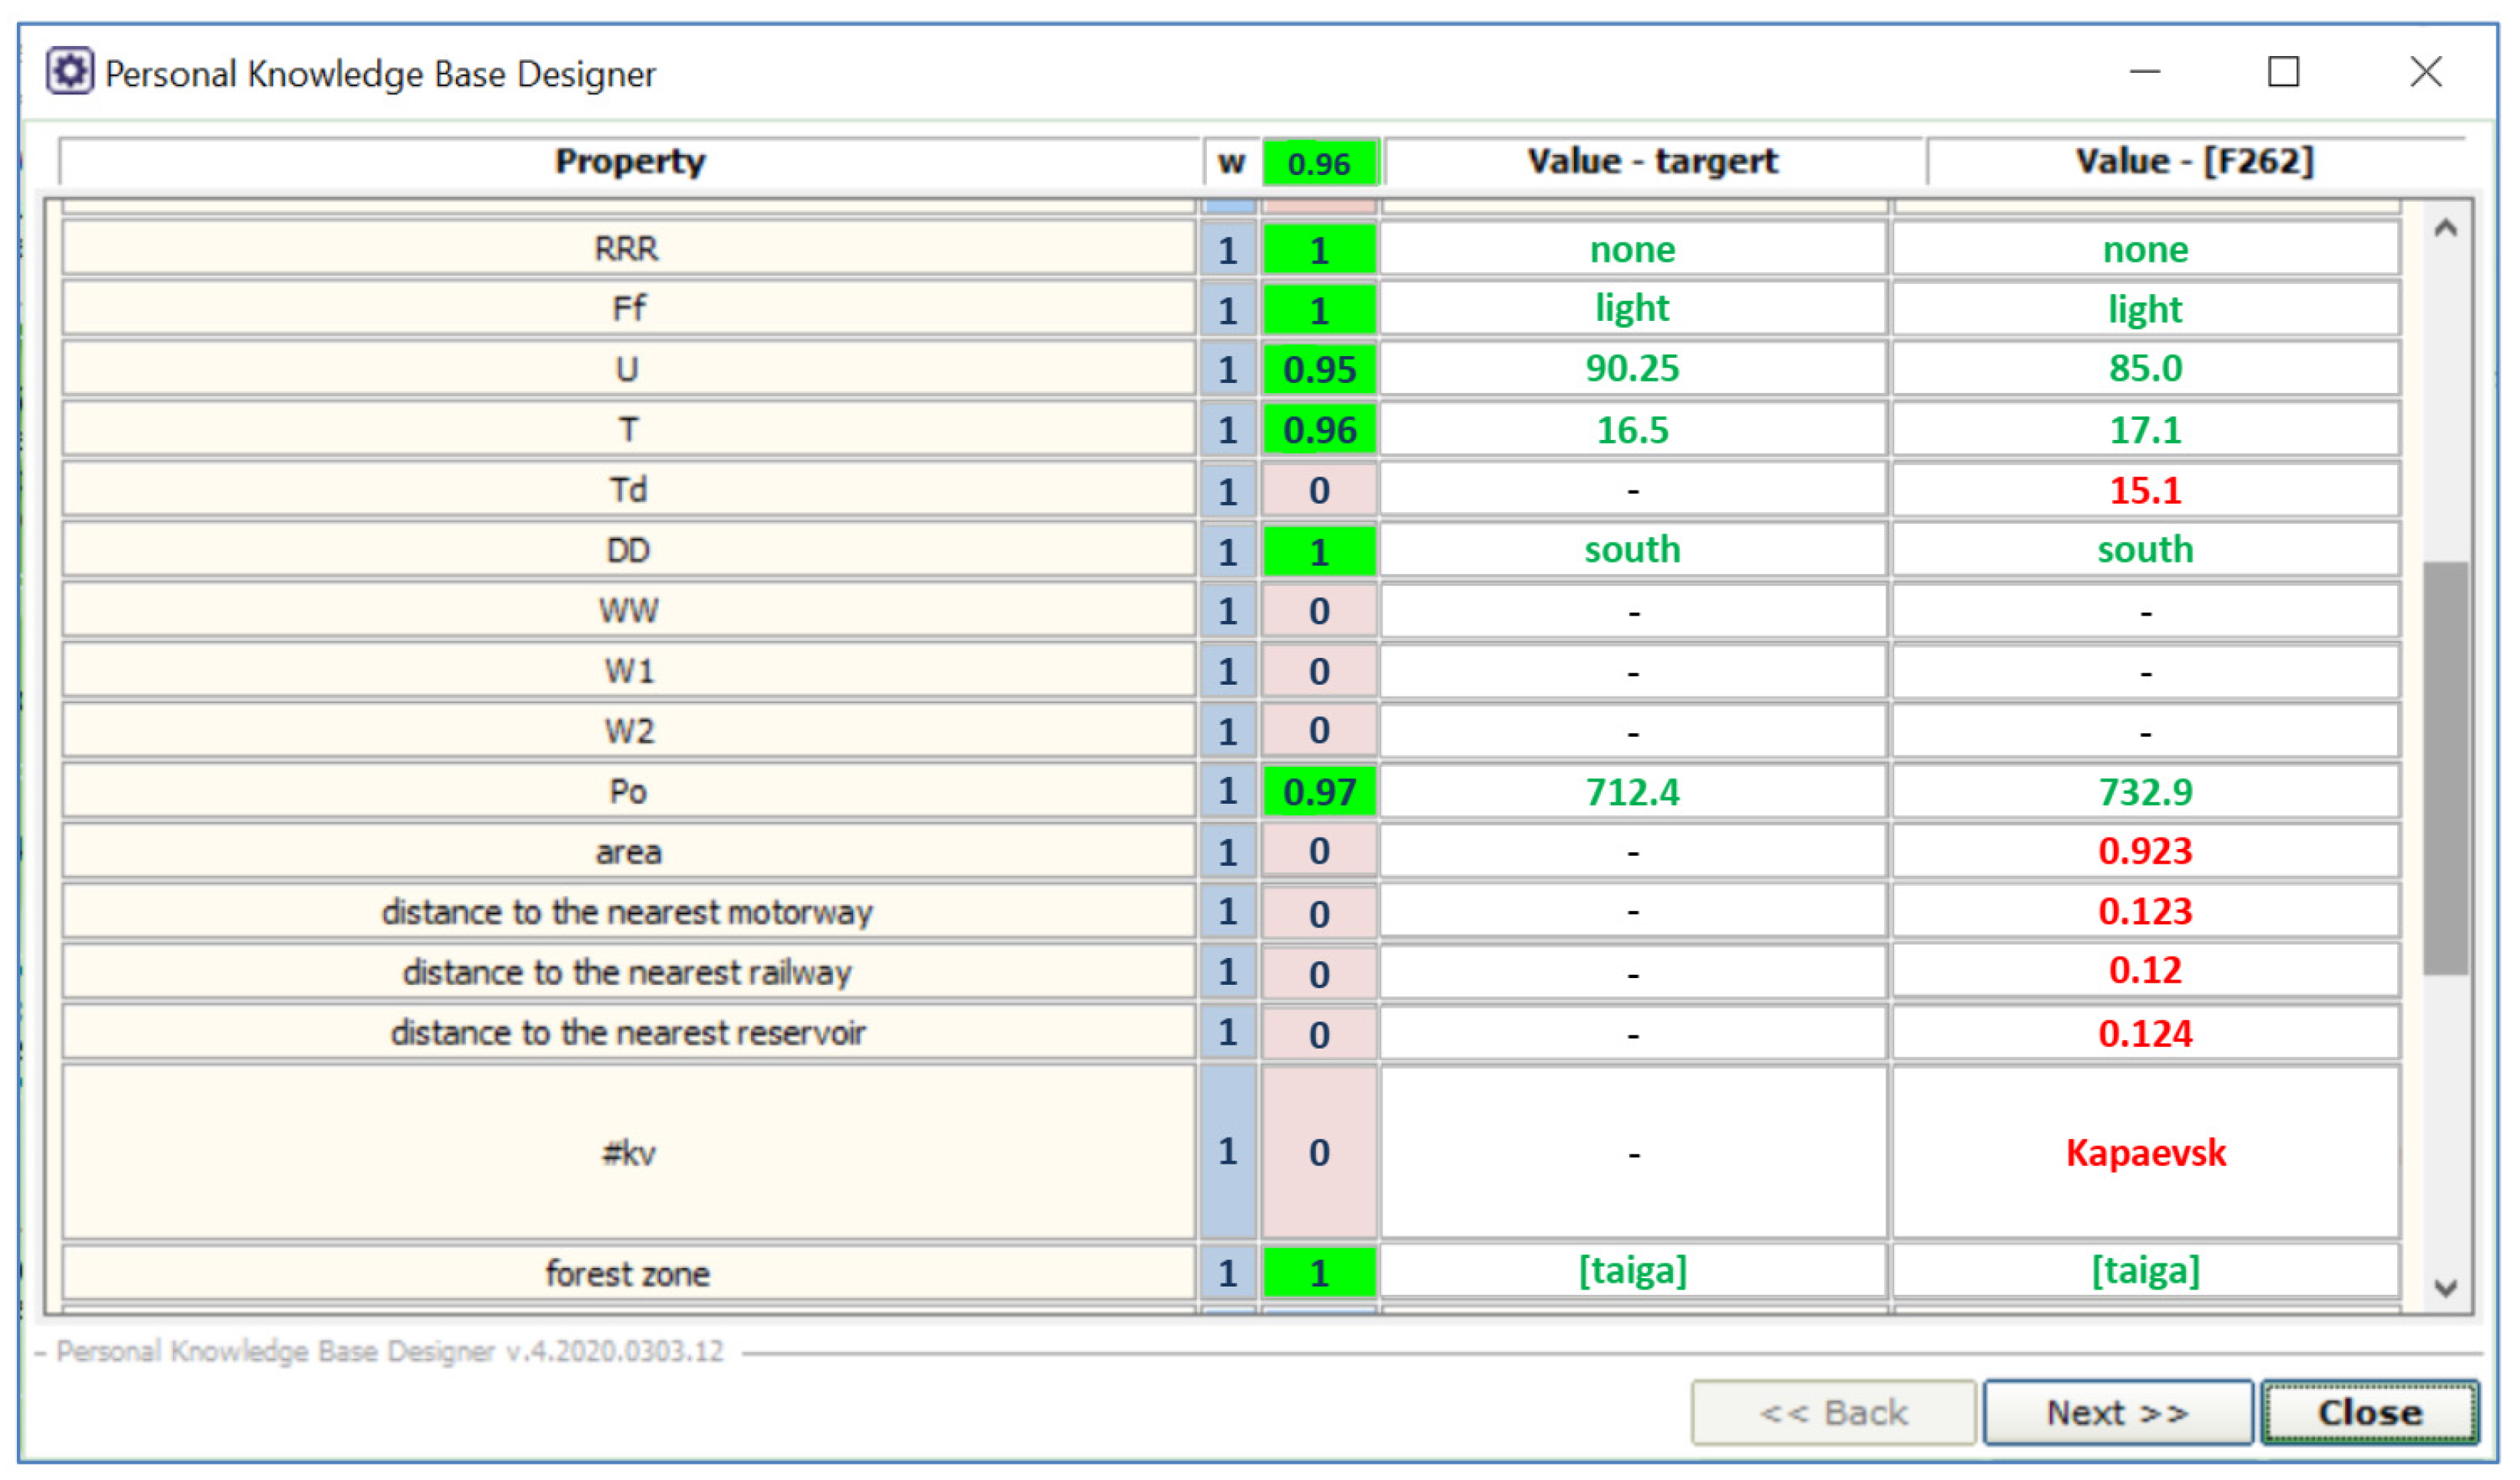Select the distance to the nearest railway row
Screen dimensions: 2520x1480
pyautogui.click(x=628, y=972)
